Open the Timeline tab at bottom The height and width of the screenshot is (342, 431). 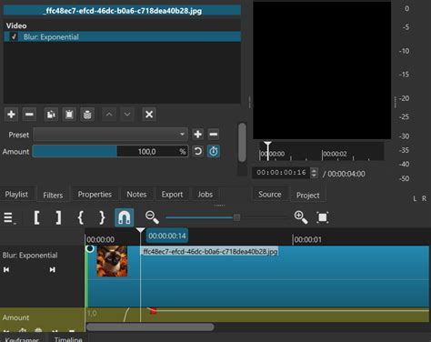pyautogui.click(x=68, y=339)
